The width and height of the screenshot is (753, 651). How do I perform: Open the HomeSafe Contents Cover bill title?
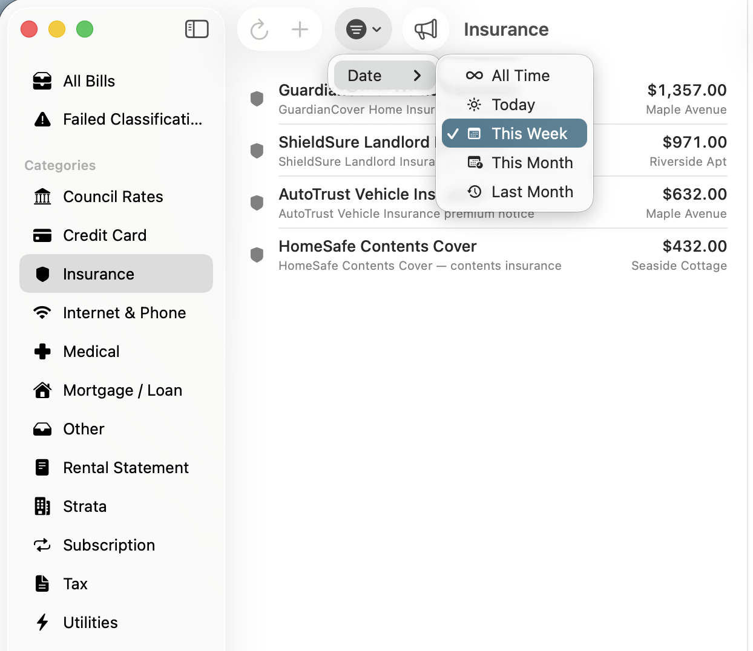point(377,246)
